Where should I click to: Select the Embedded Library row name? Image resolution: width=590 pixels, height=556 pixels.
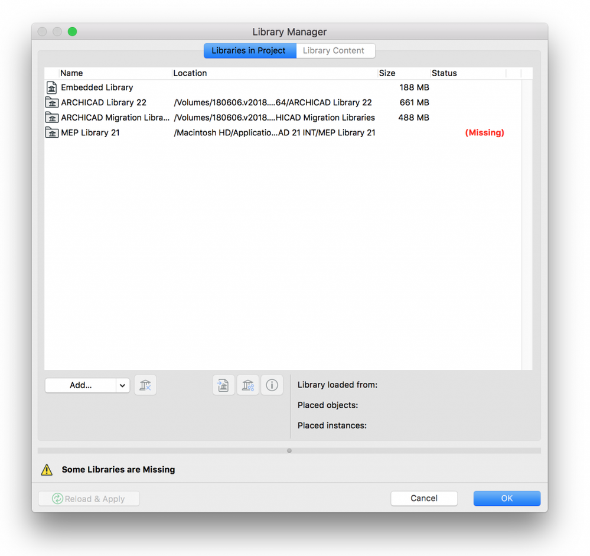[97, 87]
